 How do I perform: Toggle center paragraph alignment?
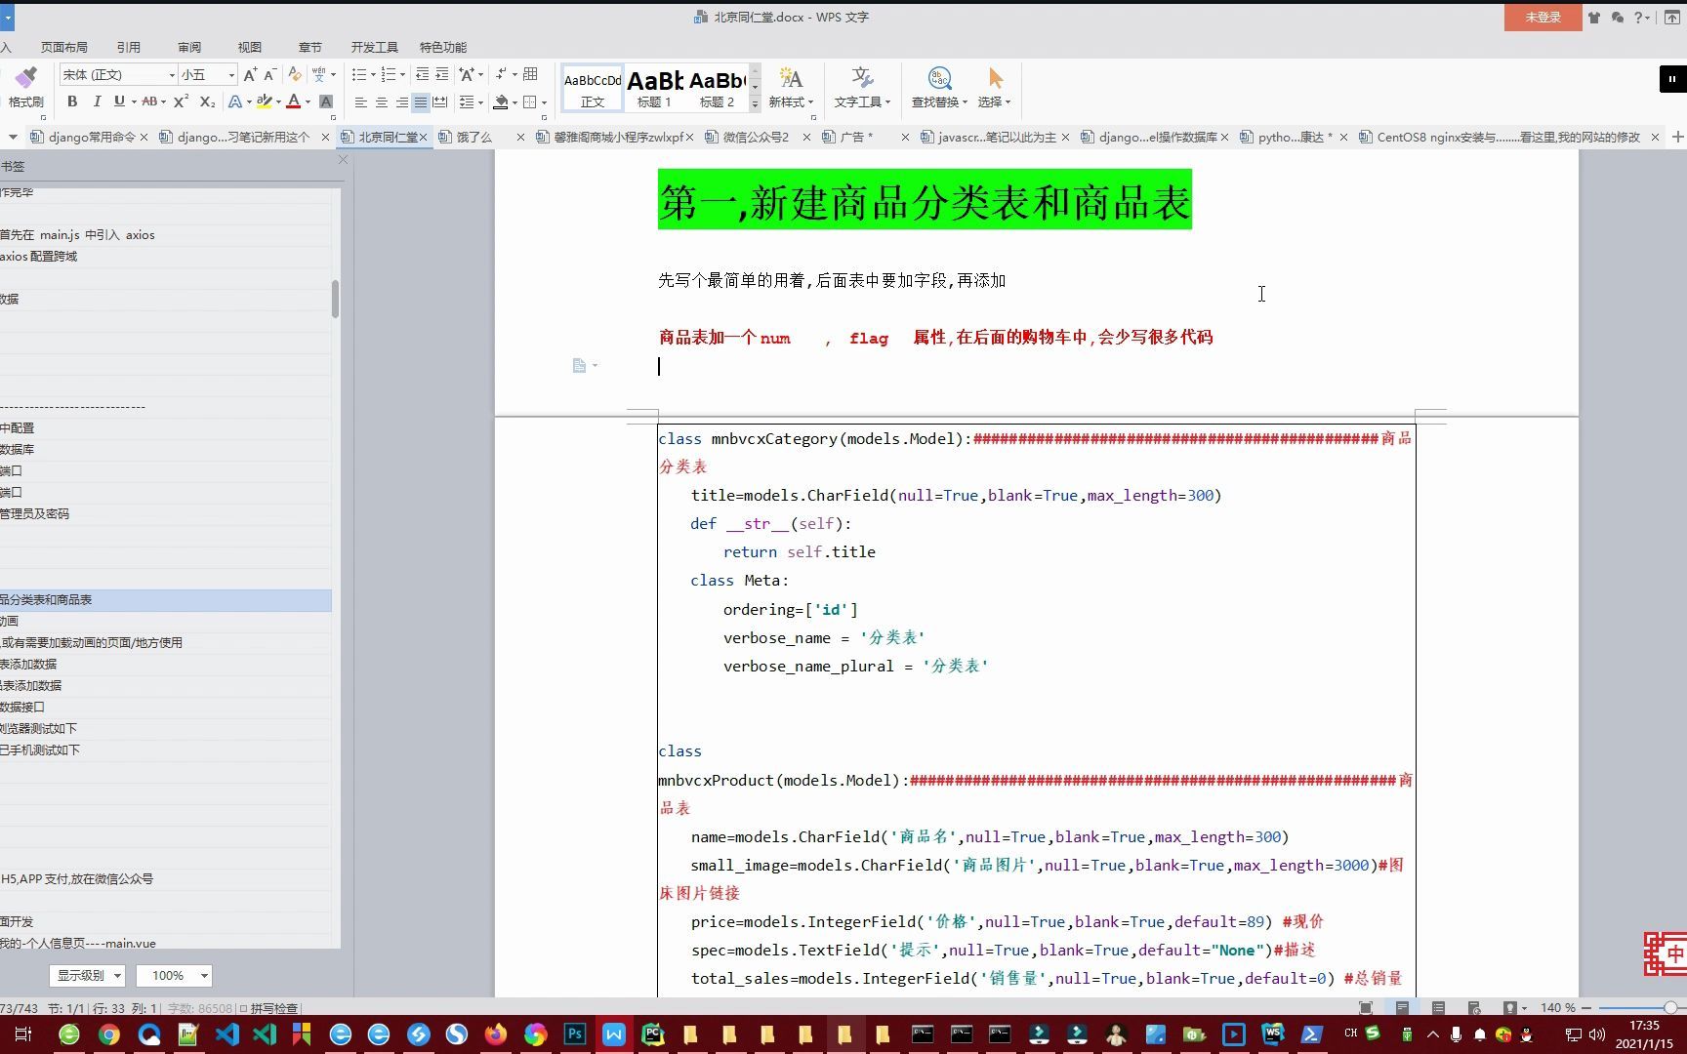[x=381, y=101]
